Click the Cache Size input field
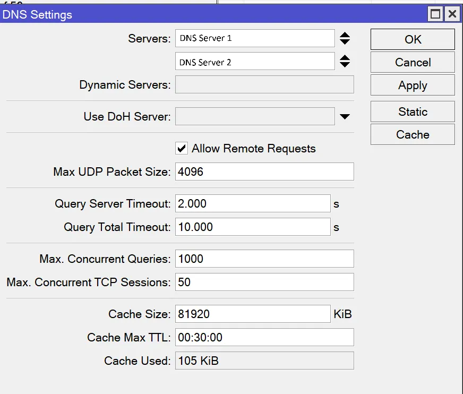The width and height of the screenshot is (463, 394). pos(253,314)
